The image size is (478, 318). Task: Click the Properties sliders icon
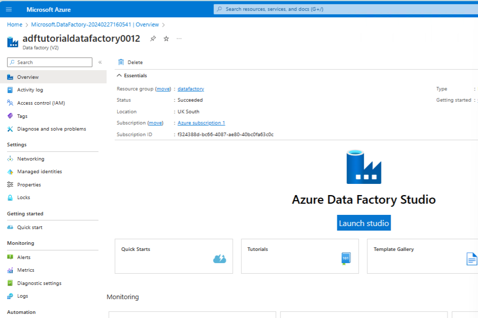point(10,184)
